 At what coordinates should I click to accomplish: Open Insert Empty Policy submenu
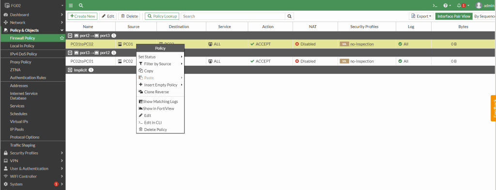(160, 85)
